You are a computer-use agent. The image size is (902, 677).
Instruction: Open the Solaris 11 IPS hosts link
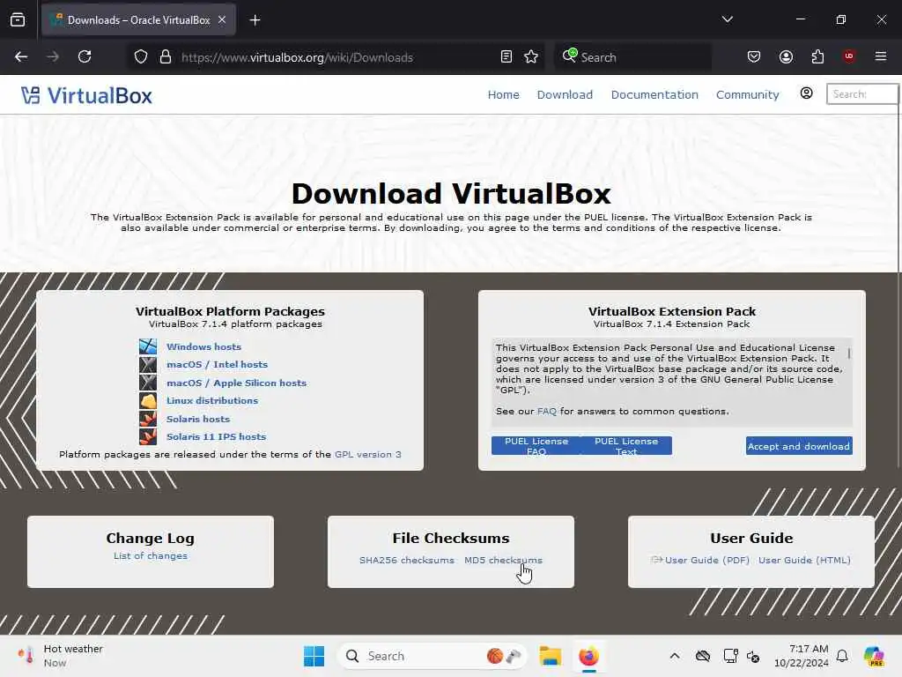click(x=217, y=436)
